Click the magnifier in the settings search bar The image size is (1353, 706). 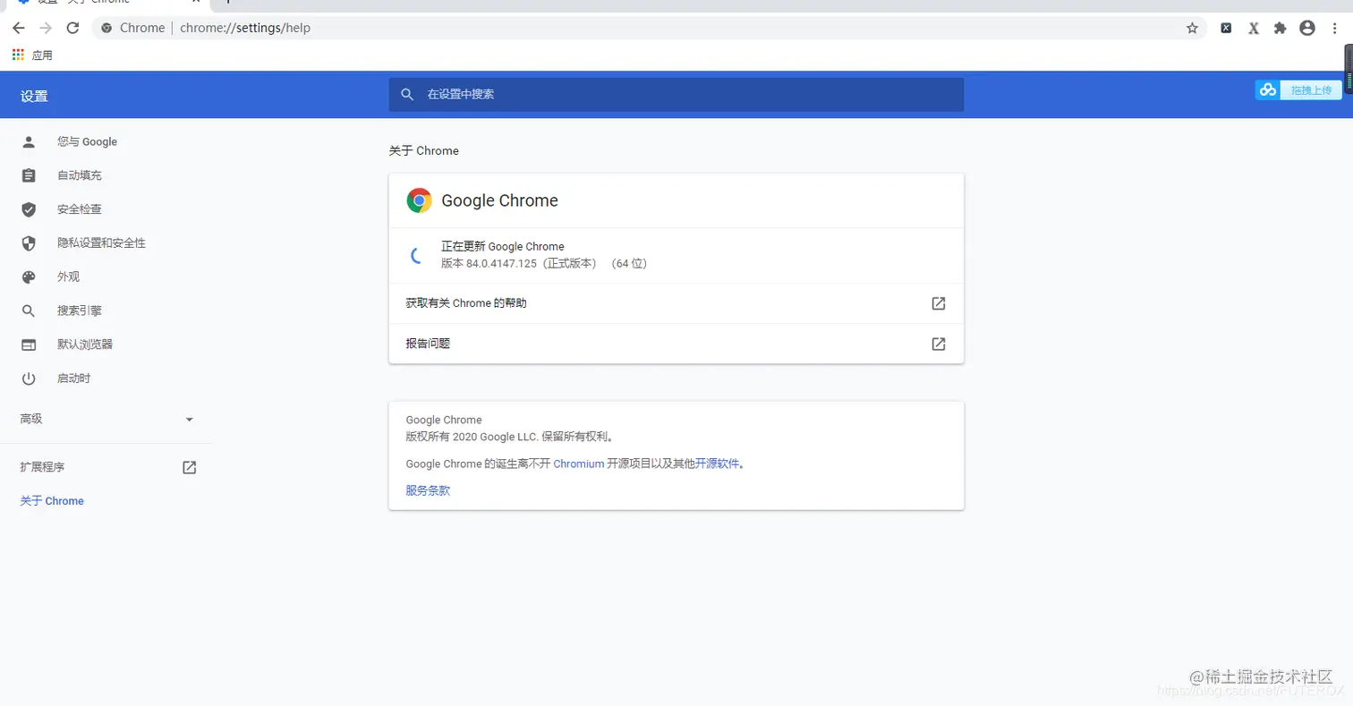[407, 94]
